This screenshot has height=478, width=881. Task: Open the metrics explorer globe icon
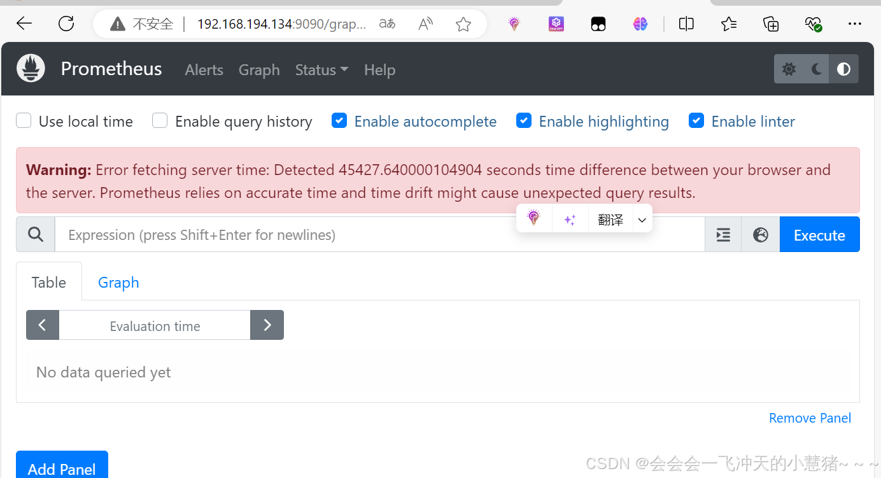761,235
